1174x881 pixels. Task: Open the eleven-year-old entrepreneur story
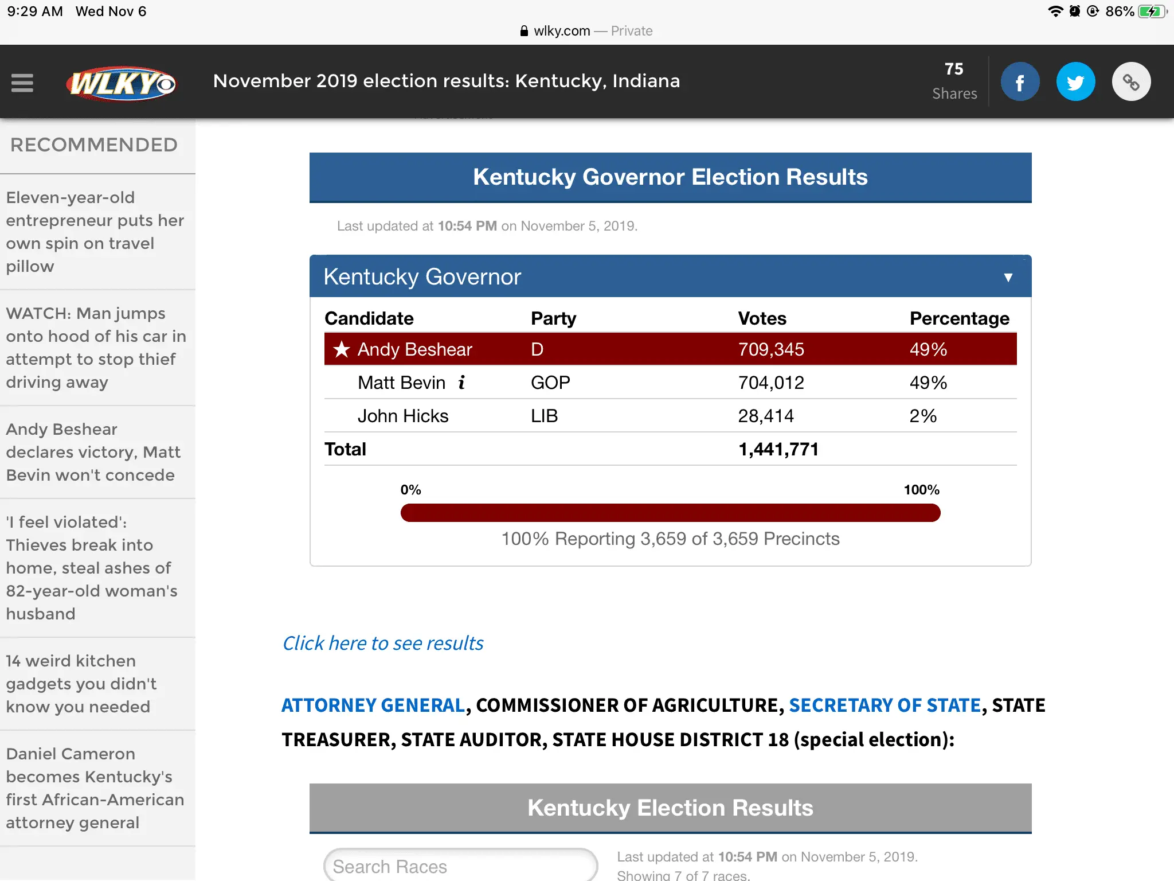[x=95, y=232]
